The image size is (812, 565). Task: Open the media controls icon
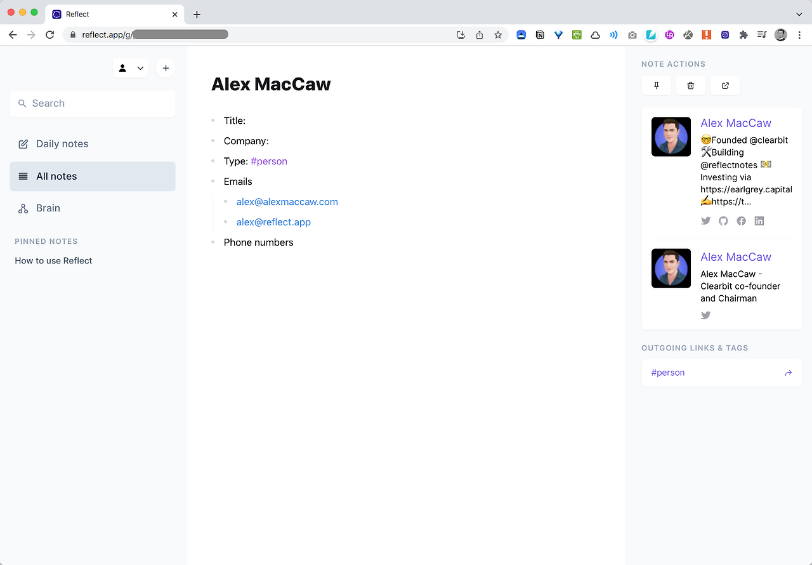pyautogui.click(x=762, y=35)
